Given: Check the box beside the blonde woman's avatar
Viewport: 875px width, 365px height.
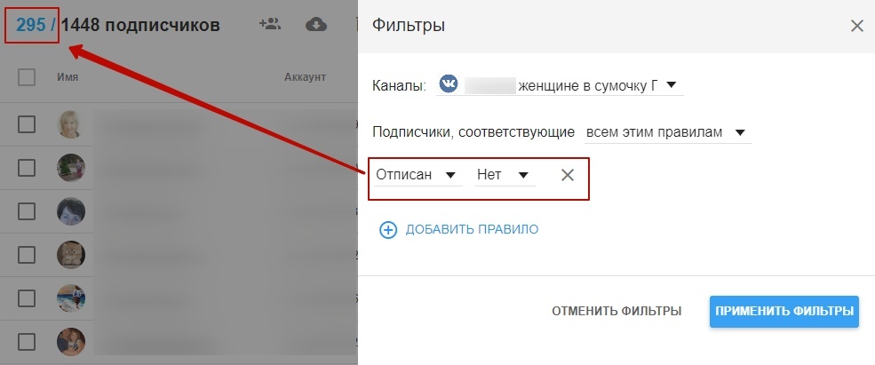Looking at the screenshot, I should (x=27, y=124).
